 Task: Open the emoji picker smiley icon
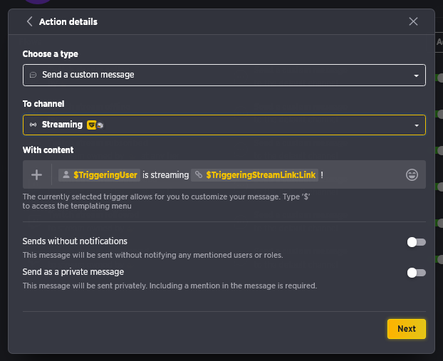click(412, 175)
